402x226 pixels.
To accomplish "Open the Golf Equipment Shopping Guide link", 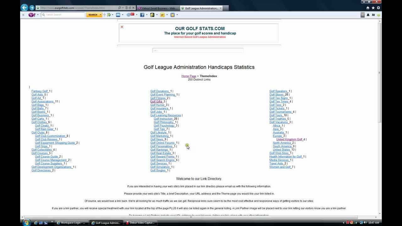I will pos(55,143).
